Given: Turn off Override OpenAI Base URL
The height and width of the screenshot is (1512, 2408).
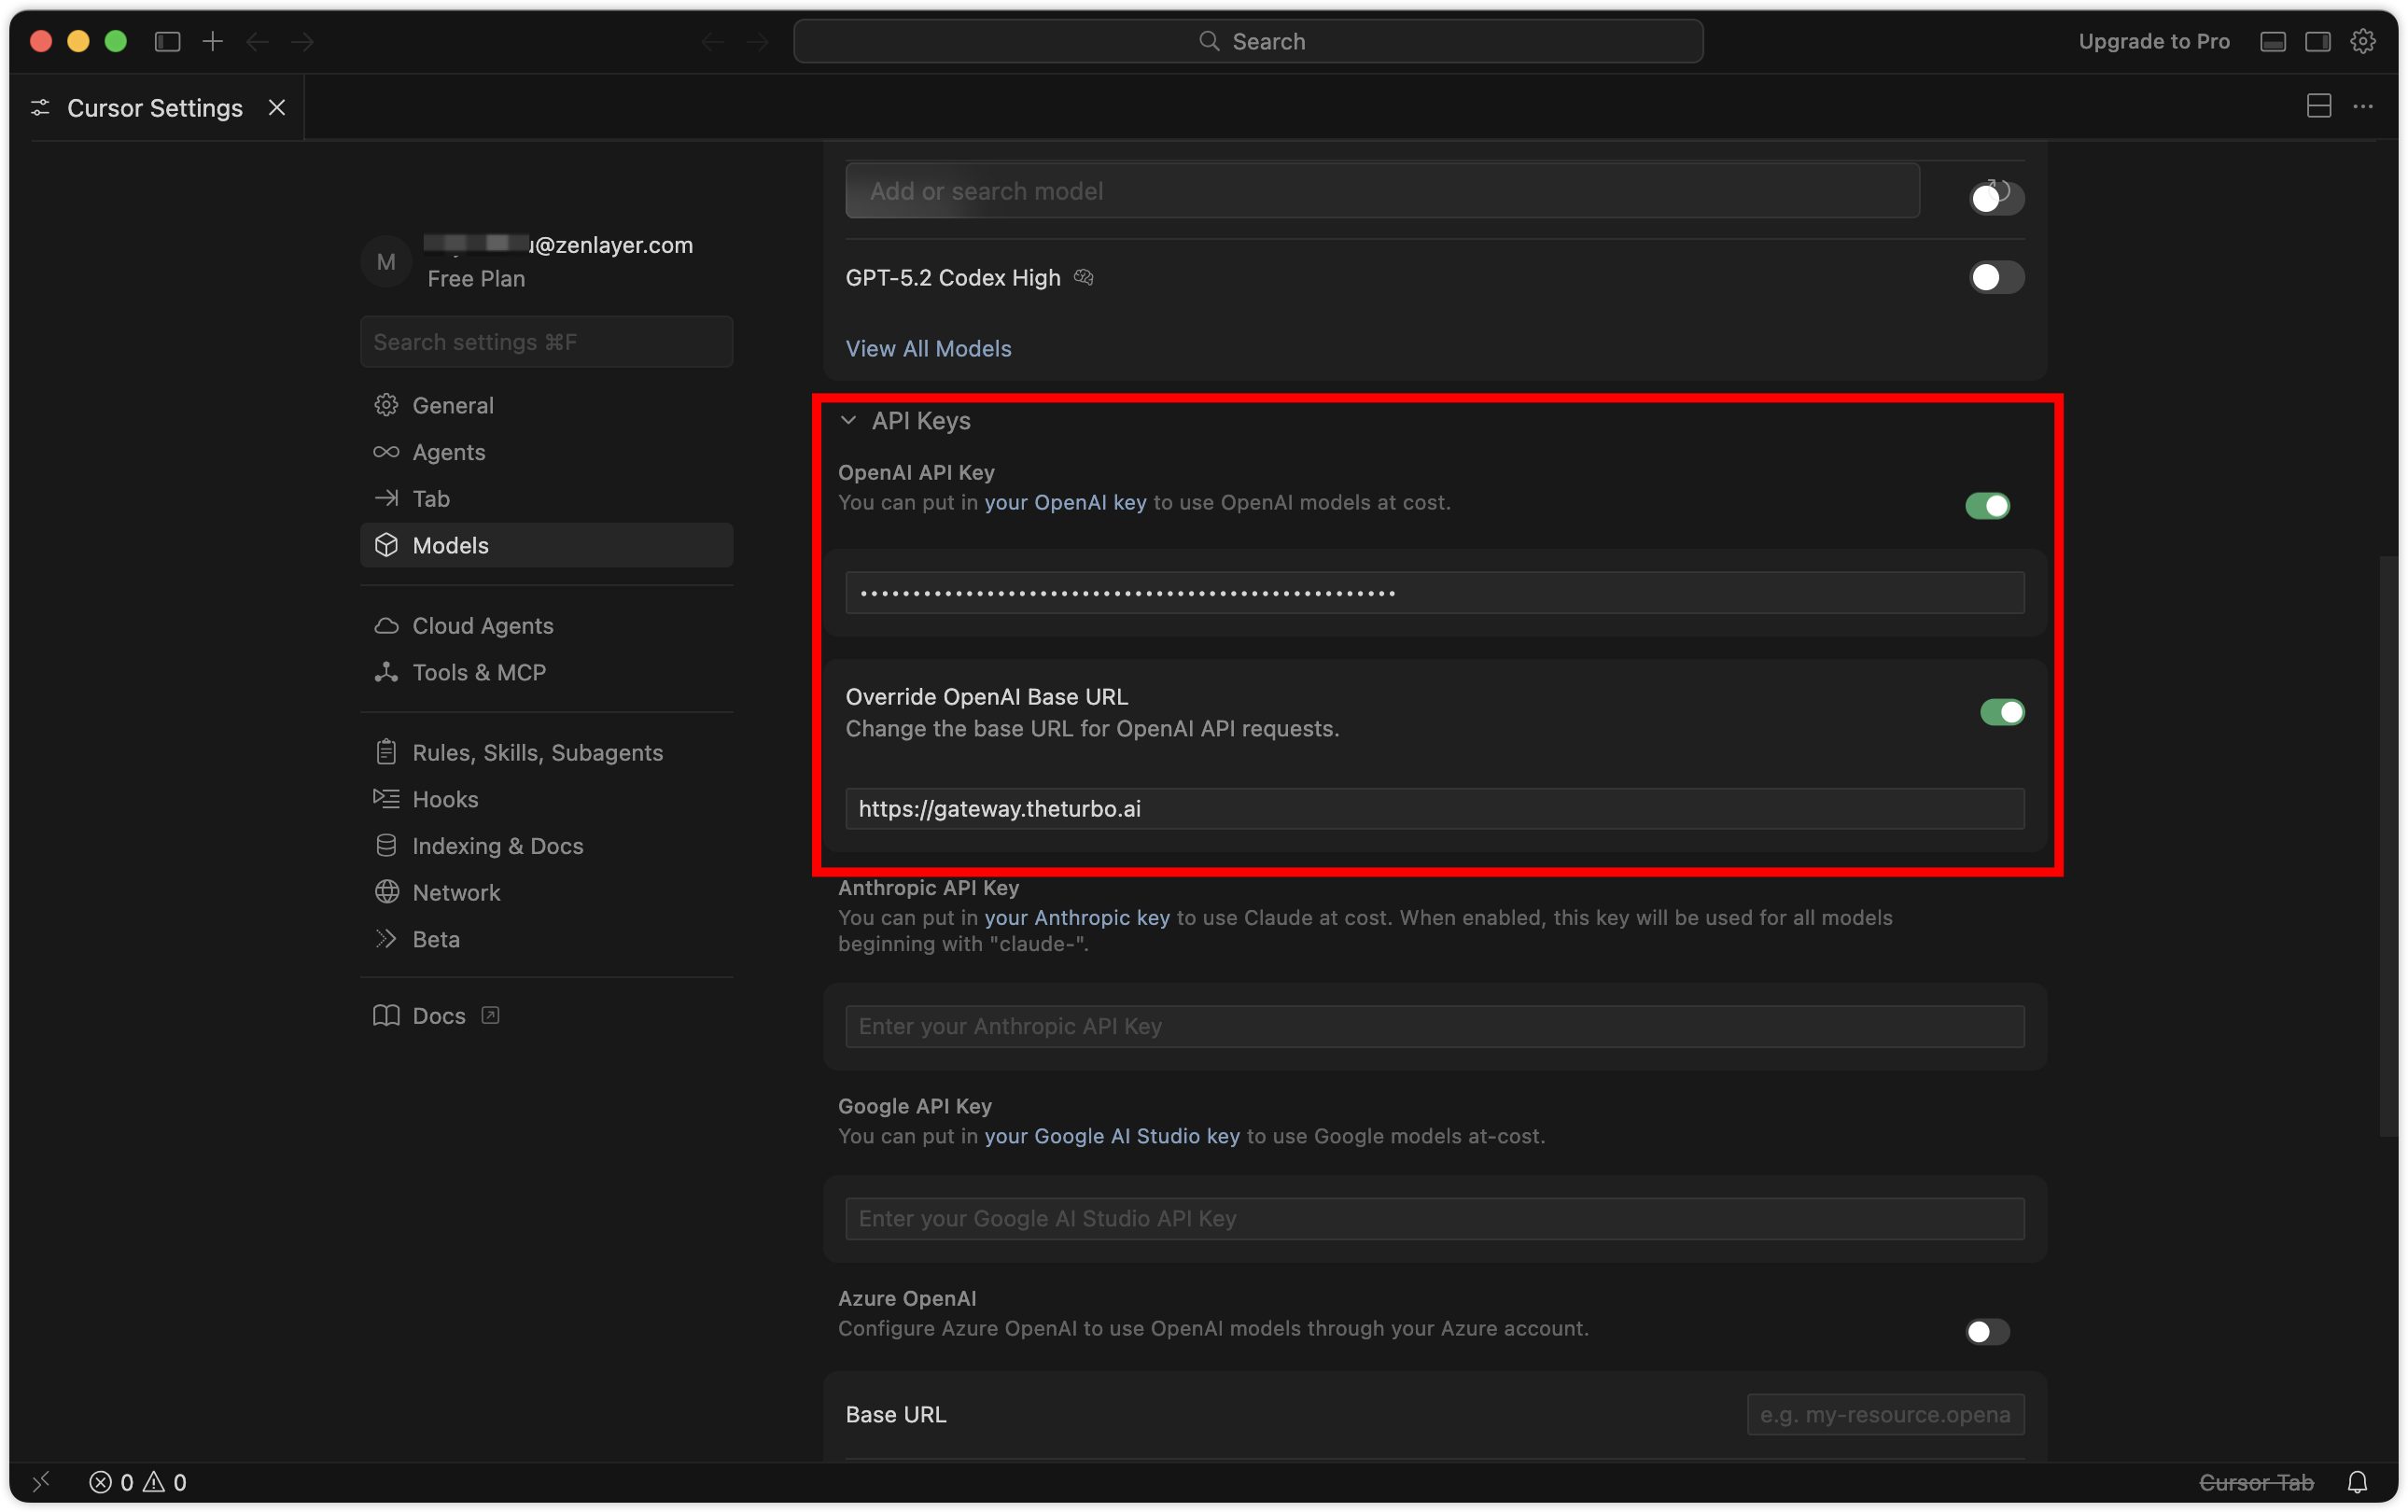Looking at the screenshot, I should [x=2001, y=712].
